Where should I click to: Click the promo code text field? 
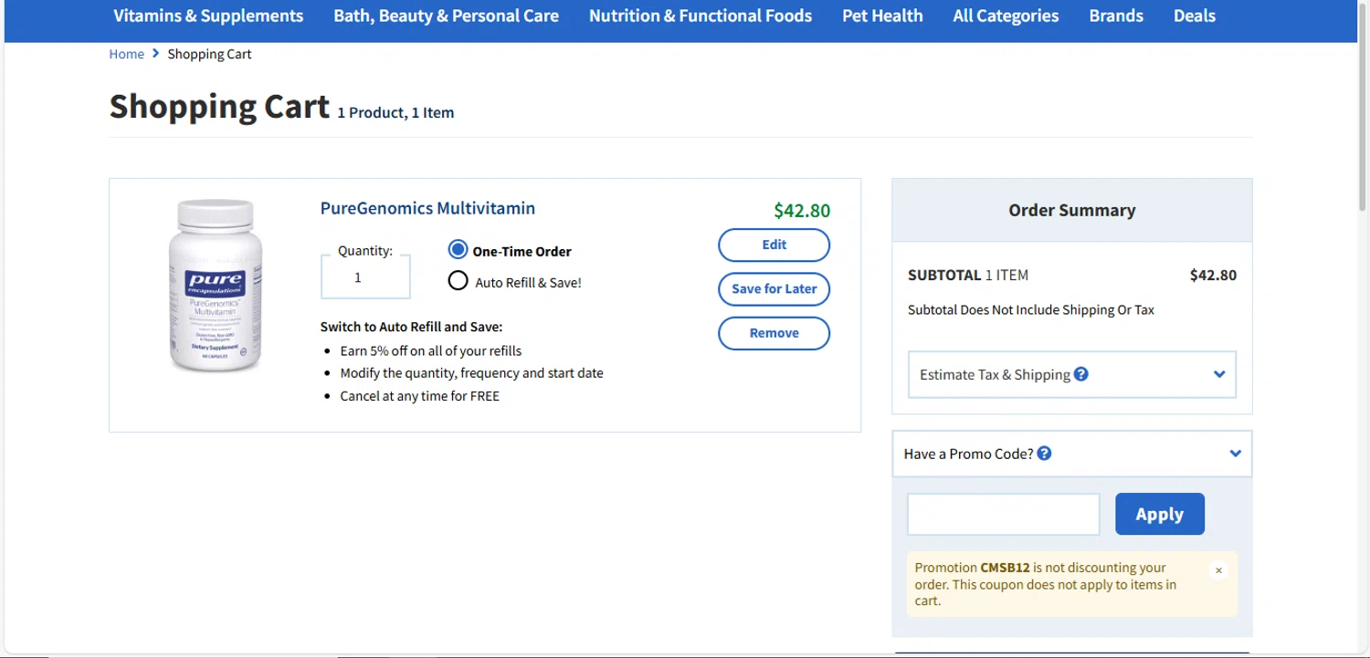point(1003,515)
